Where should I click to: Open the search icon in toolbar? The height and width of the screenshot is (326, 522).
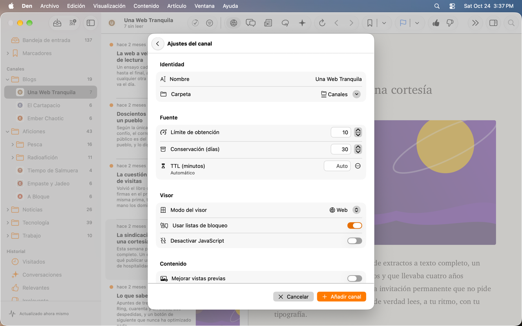coord(511,23)
